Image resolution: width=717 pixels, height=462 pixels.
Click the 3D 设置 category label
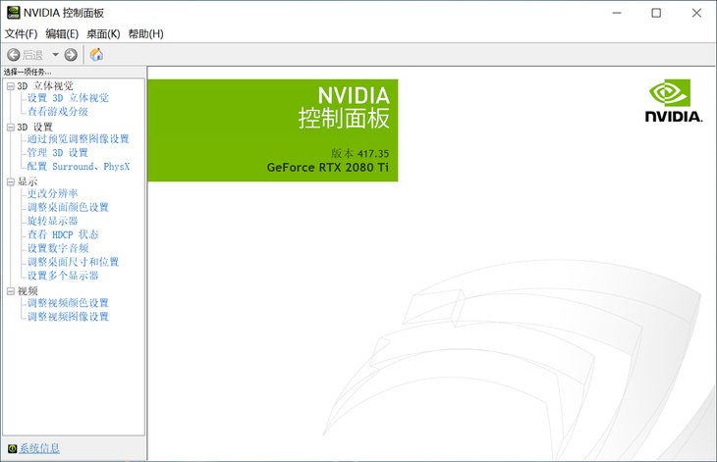[x=34, y=128]
